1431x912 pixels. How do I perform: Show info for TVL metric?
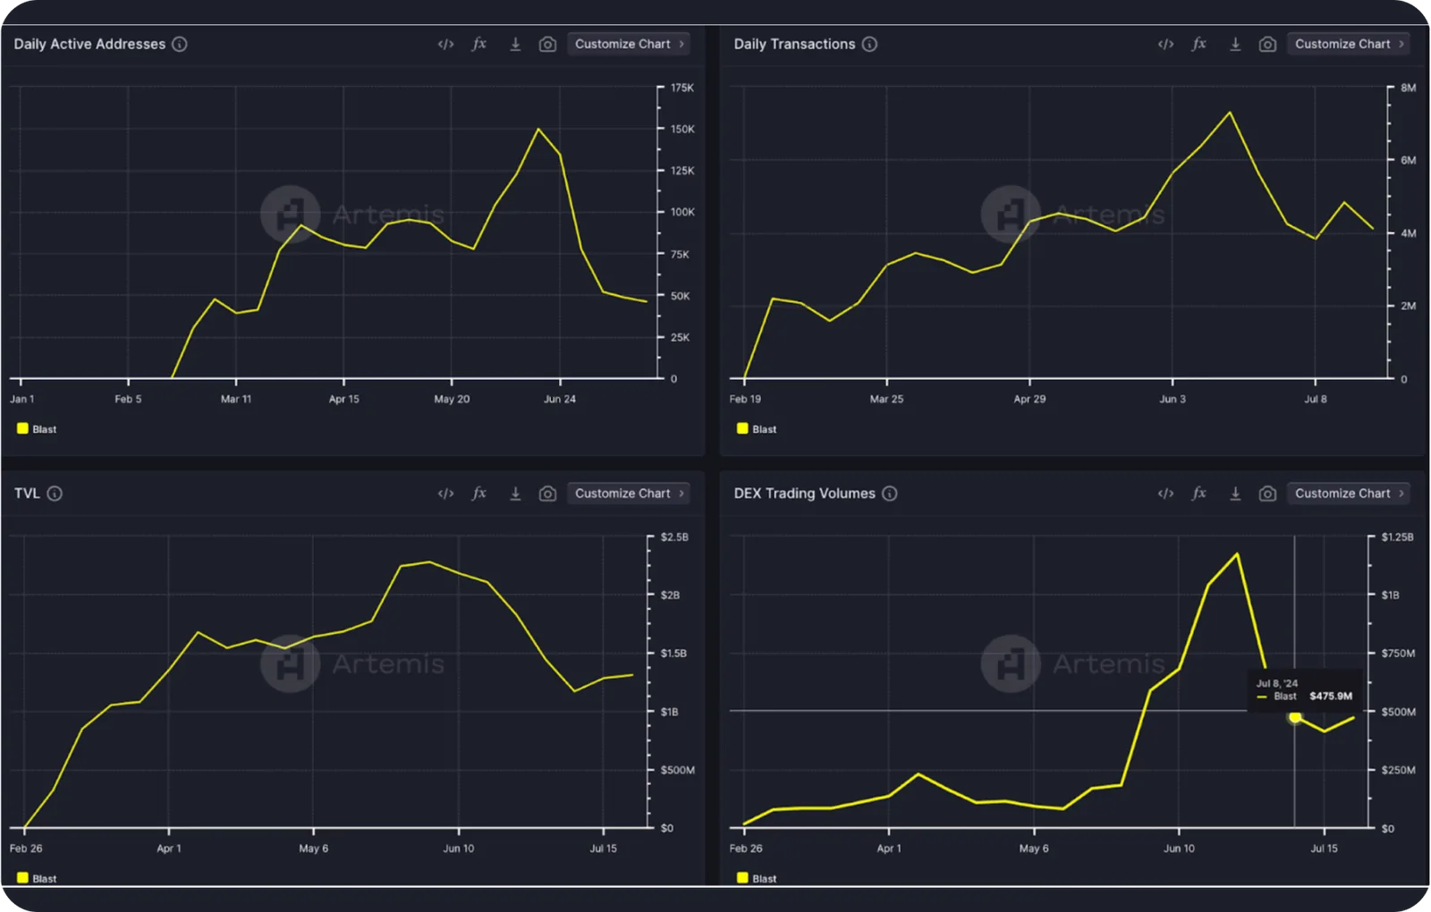point(55,494)
